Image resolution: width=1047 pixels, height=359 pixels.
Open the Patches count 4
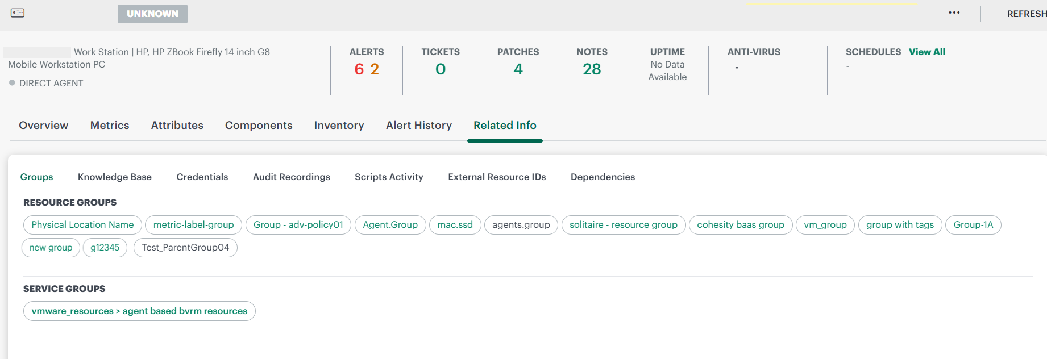[x=518, y=69]
